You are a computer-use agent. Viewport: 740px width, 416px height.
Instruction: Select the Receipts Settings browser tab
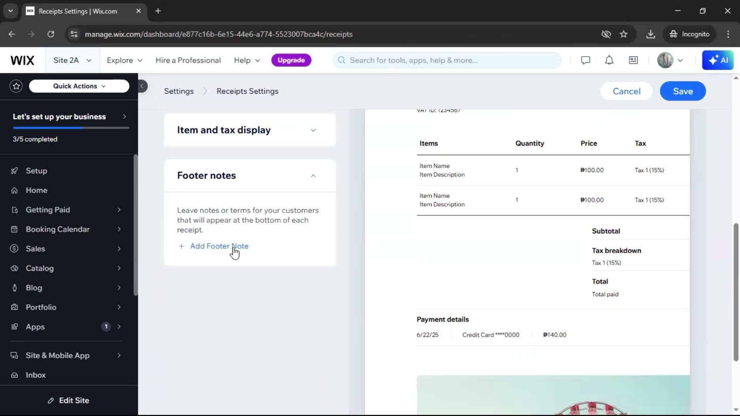[84, 11]
